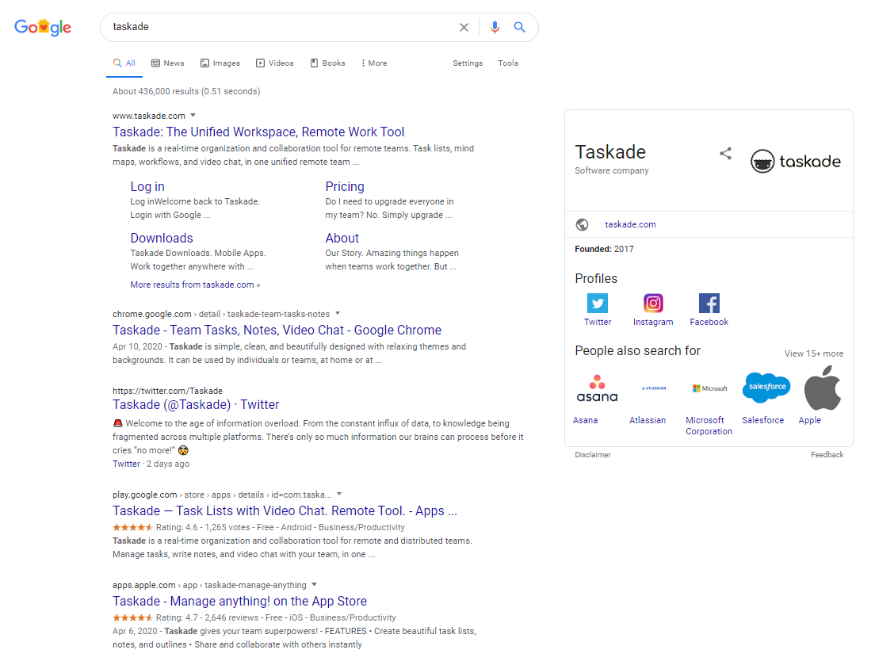Click the Taskade logo image in knowledge panel
Screen dimensions: 875x665
(x=796, y=161)
